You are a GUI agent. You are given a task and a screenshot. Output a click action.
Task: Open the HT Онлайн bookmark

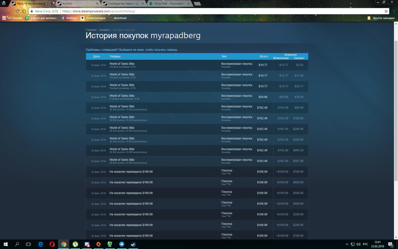tap(13, 18)
